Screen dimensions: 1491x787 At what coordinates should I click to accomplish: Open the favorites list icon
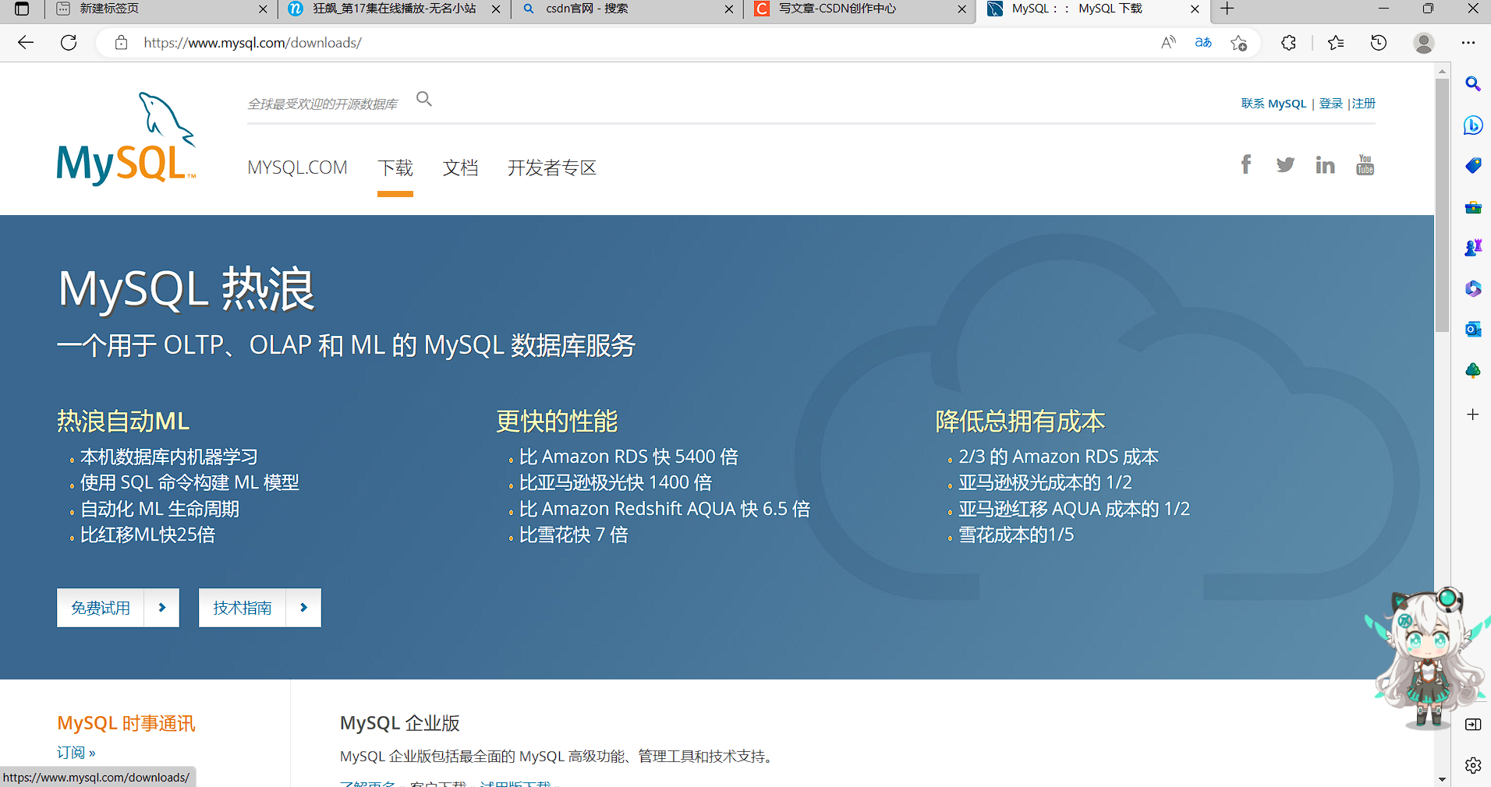1336,43
